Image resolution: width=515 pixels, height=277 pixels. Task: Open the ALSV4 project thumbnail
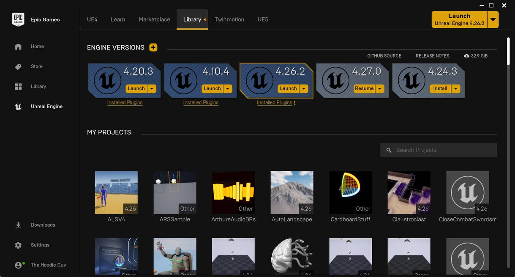tap(116, 192)
